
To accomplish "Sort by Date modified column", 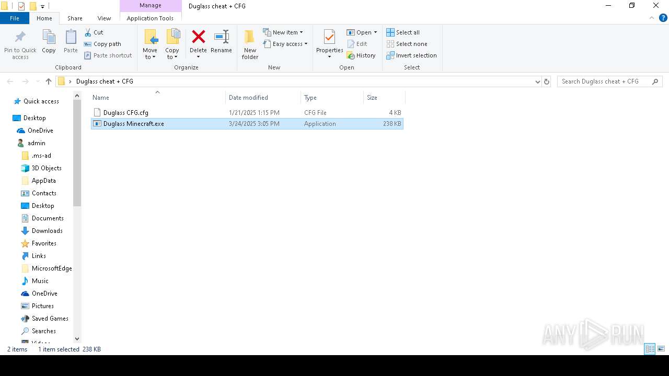I will click(263, 98).
